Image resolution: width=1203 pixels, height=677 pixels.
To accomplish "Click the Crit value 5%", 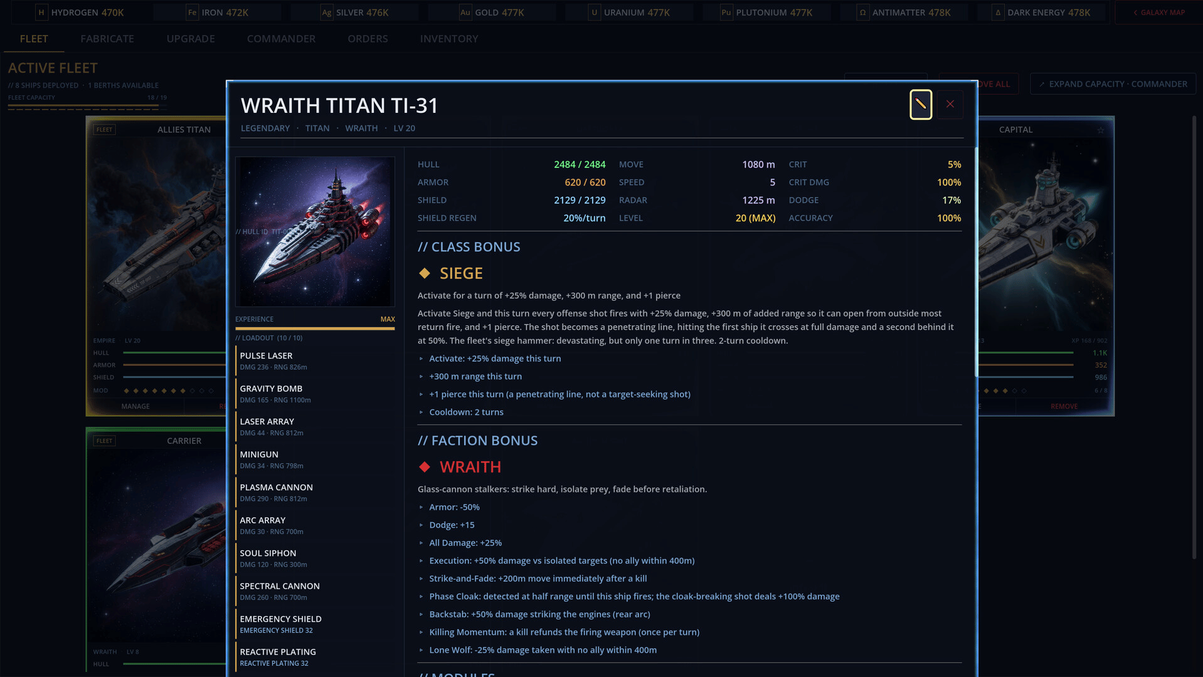I will (954, 164).
